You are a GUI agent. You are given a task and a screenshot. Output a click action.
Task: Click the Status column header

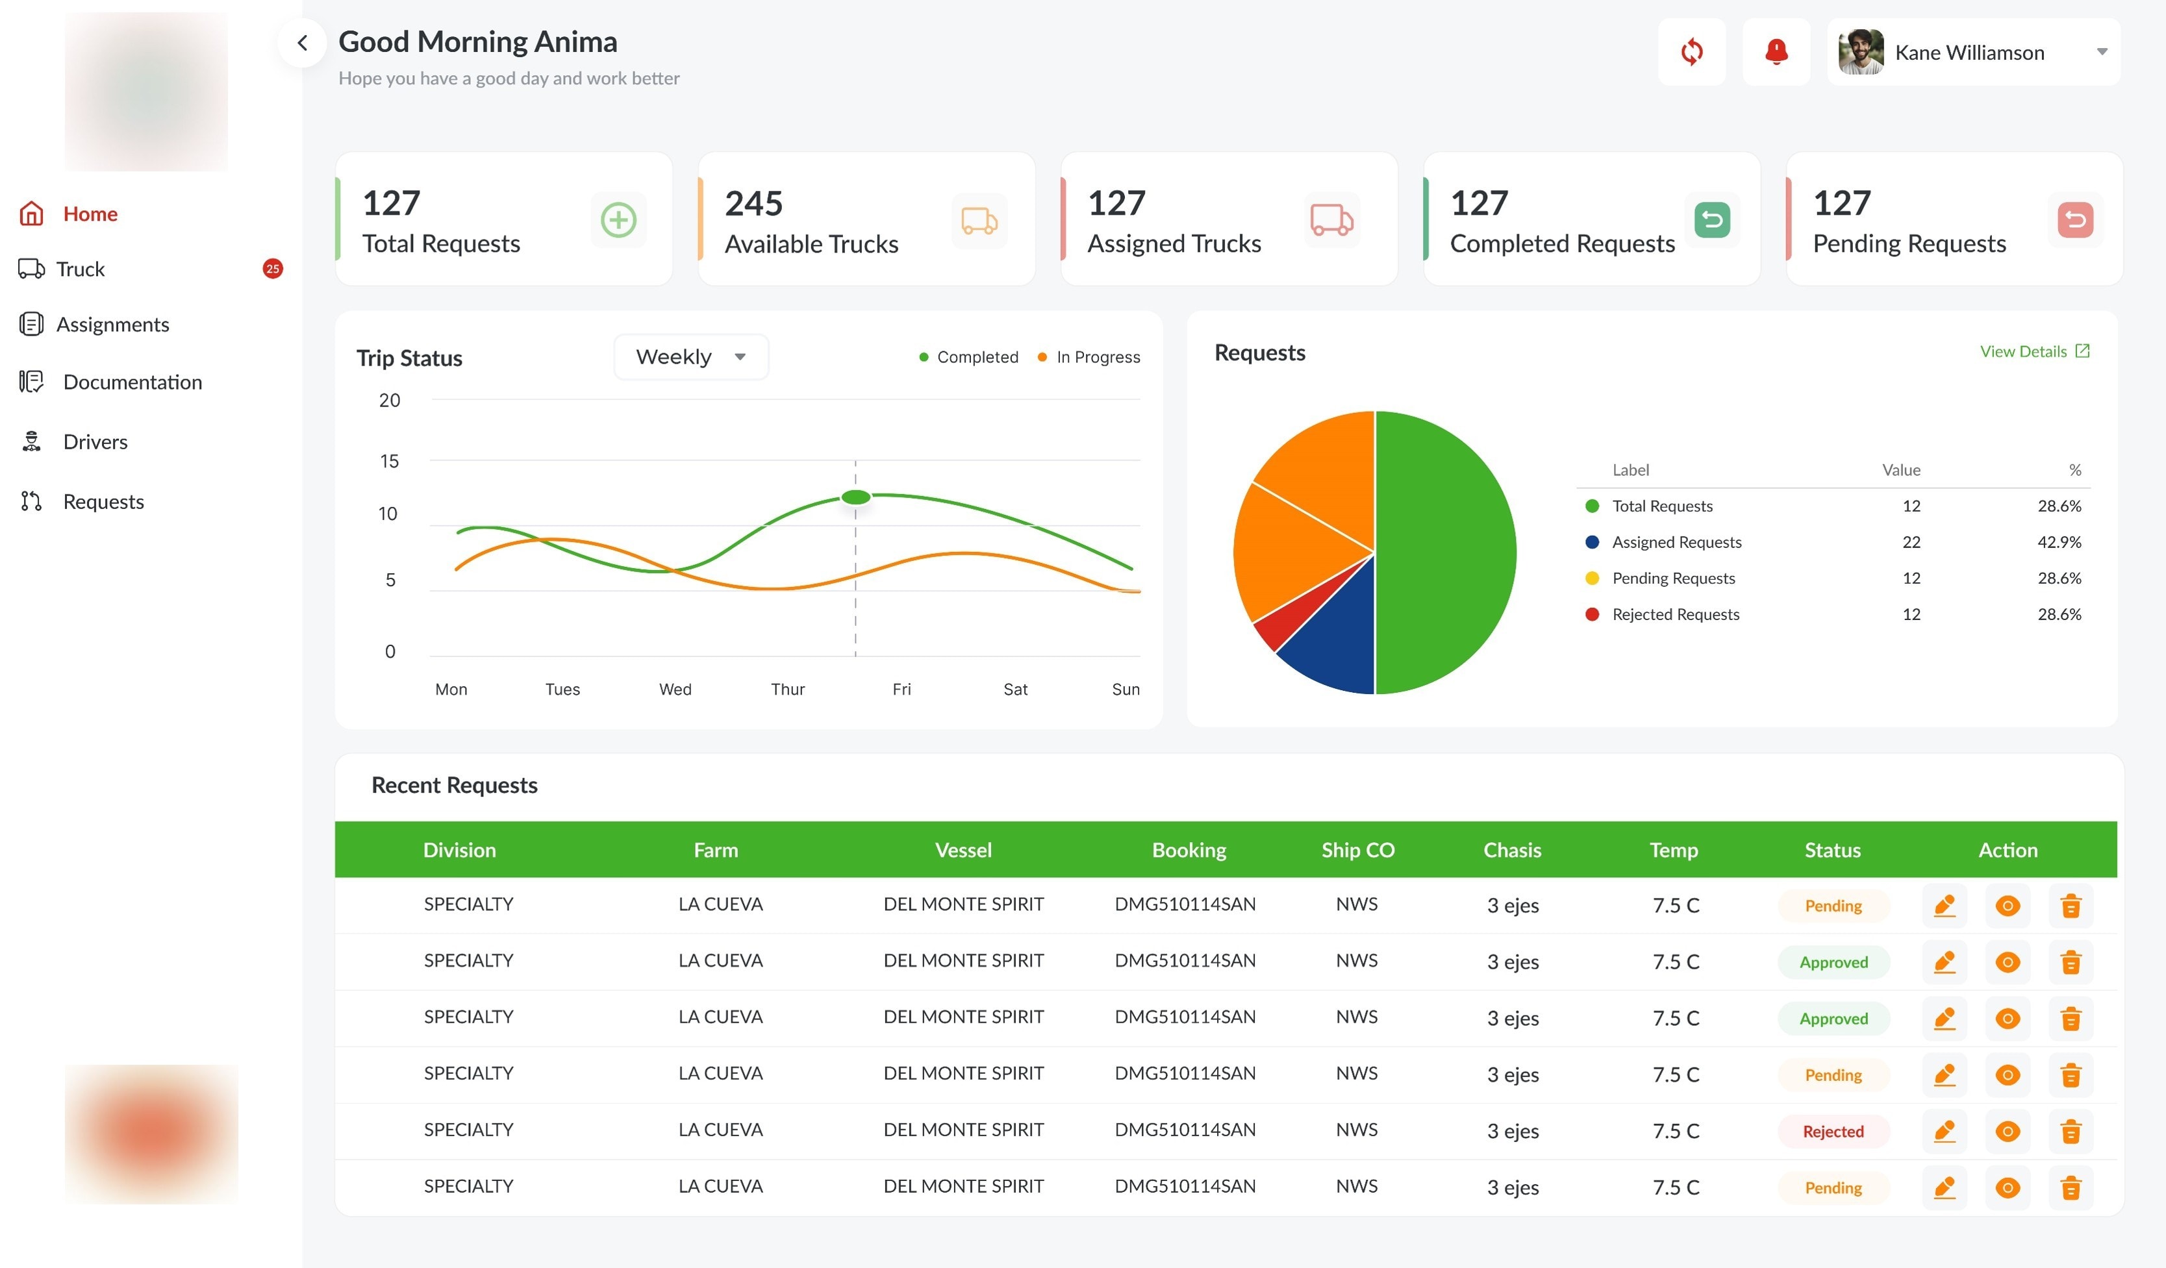pos(1833,850)
